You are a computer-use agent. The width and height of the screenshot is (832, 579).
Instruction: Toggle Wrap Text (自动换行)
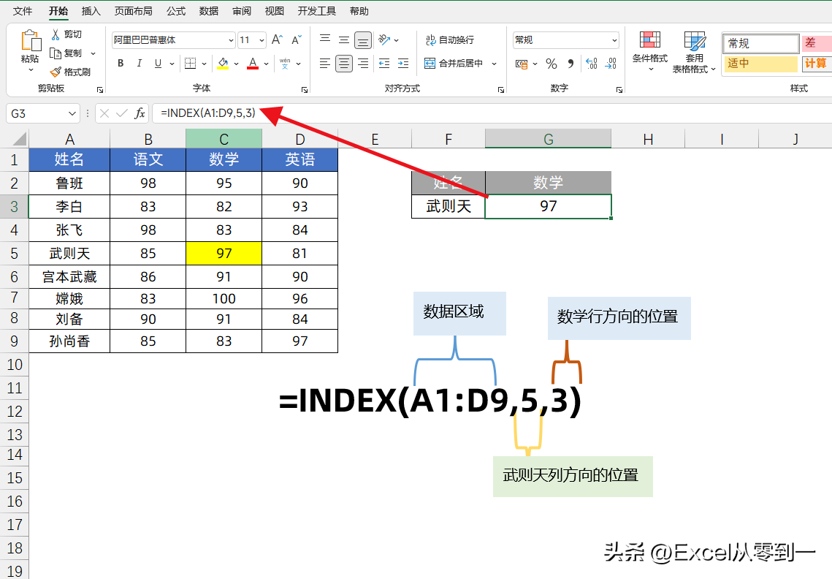450,39
